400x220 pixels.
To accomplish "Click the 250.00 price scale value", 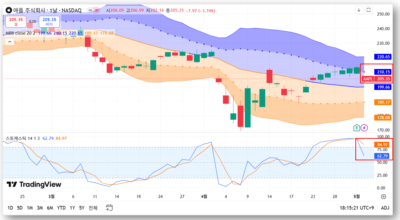I will point(383,14).
